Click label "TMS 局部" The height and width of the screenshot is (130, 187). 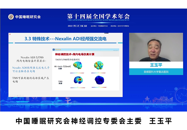60,82
